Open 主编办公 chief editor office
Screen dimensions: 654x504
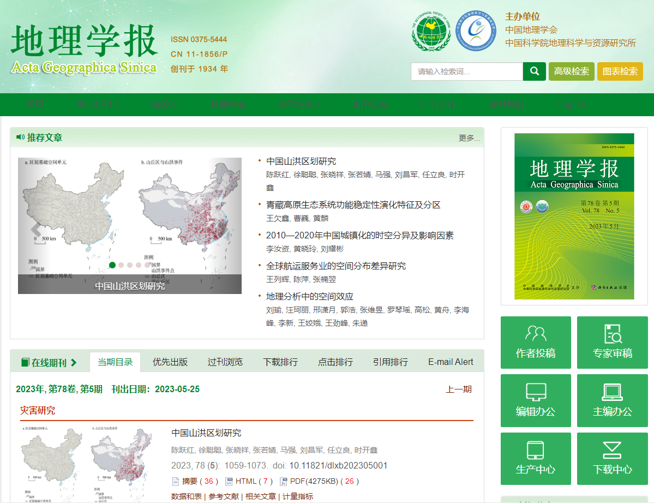612,400
